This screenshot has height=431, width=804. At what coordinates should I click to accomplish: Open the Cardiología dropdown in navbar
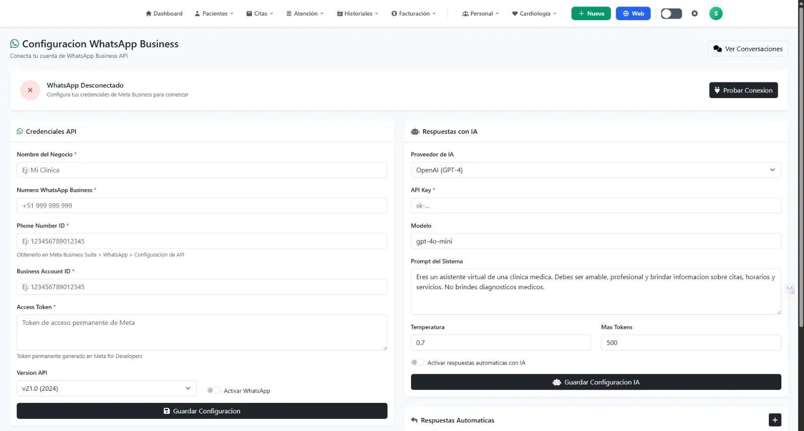(534, 14)
